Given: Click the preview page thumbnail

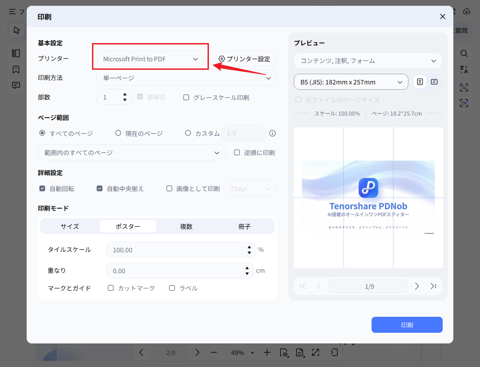Looking at the screenshot, I should click(368, 198).
